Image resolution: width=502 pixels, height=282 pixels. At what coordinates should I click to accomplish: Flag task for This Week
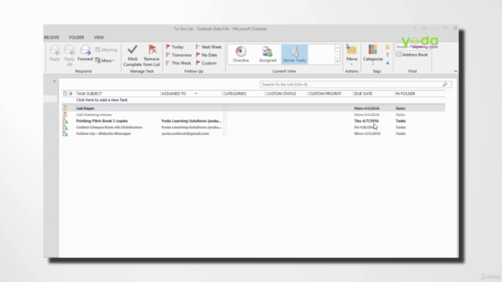coord(178,63)
